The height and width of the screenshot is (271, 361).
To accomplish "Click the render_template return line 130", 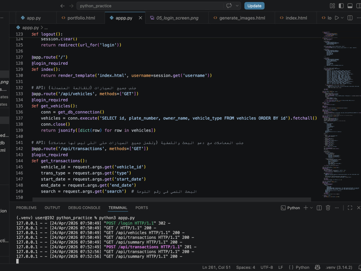I will [x=126, y=76].
